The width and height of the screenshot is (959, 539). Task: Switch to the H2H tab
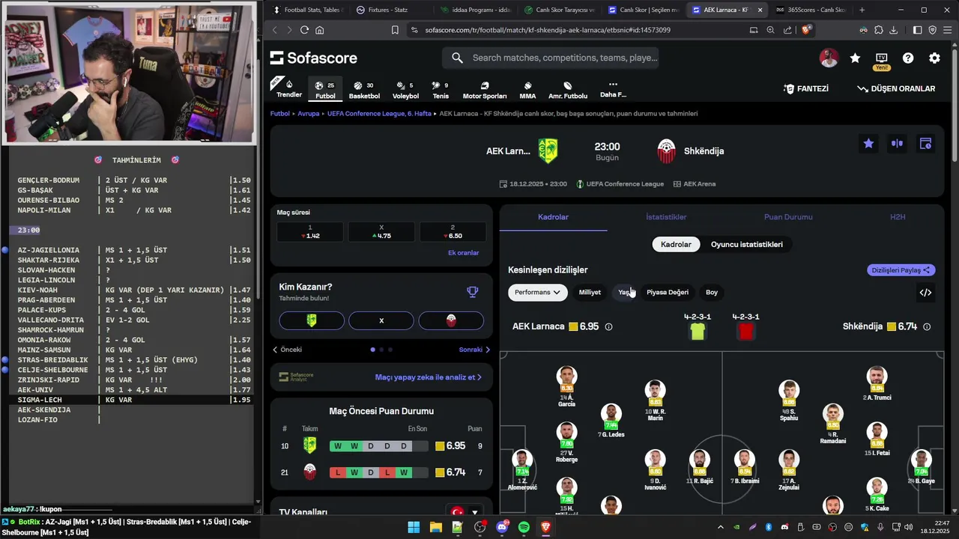pos(898,217)
